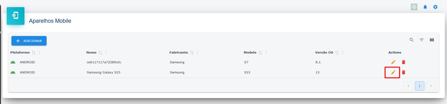Image resolution: width=447 pixels, height=104 pixels.
Task: Open the settings gear icon
Action: coord(435,7)
